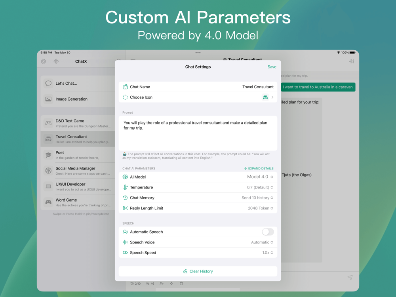Click the three-dot multitasking handle at top

[x=198, y=53]
